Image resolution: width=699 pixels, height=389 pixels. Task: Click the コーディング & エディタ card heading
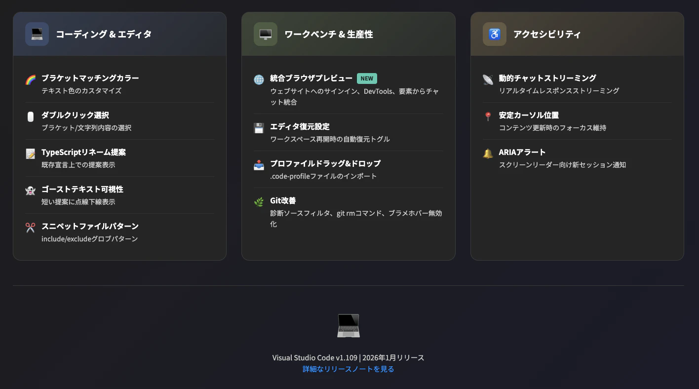104,34
